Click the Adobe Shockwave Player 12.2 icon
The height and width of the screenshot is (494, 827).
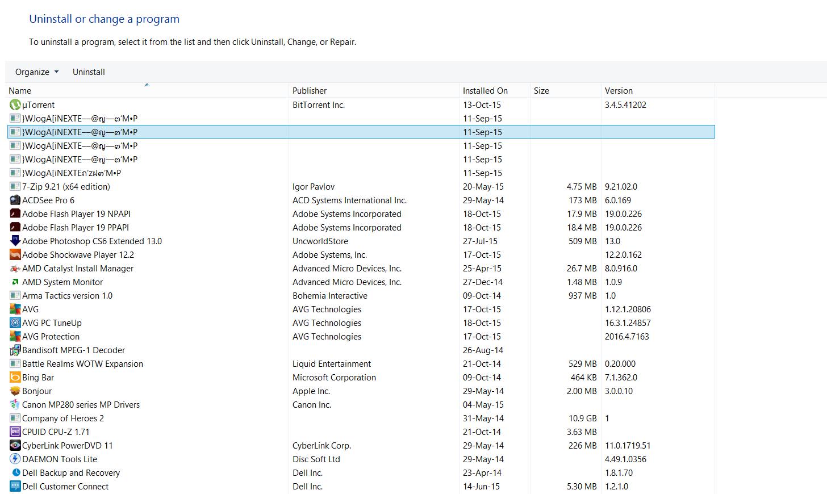[x=15, y=255]
